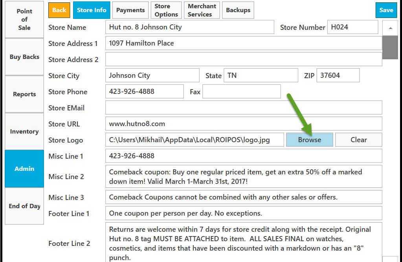This screenshot has height=262, width=402.
Task: Edit the Store Name field
Action: coord(189,27)
